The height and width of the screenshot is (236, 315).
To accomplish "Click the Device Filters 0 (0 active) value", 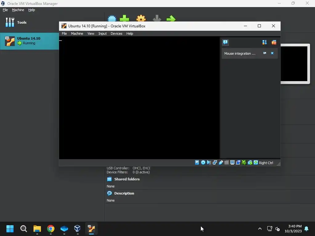I will click(x=141, y=172).
